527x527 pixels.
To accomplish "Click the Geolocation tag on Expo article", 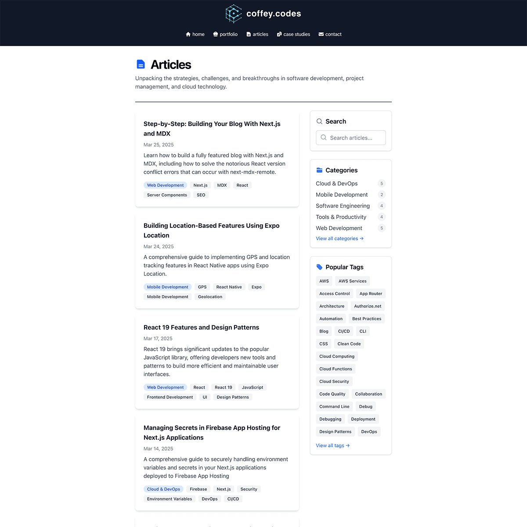I will [x=210, y=297].
